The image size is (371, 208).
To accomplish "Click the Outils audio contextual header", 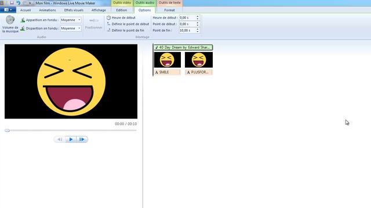I will point(145,3).
